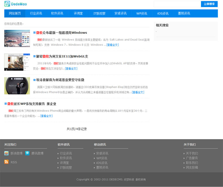This screenshot has width=223, height=187.
Task: Click the 共1页/4条记录 pagination text
Action: [x=77, y=129]
